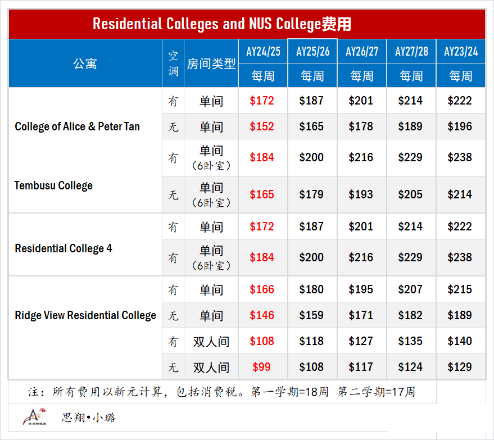Click the logo icon beside 思翔•小璐
The height and width of the screenshot is (440, 494).
(x=34, y=417)
